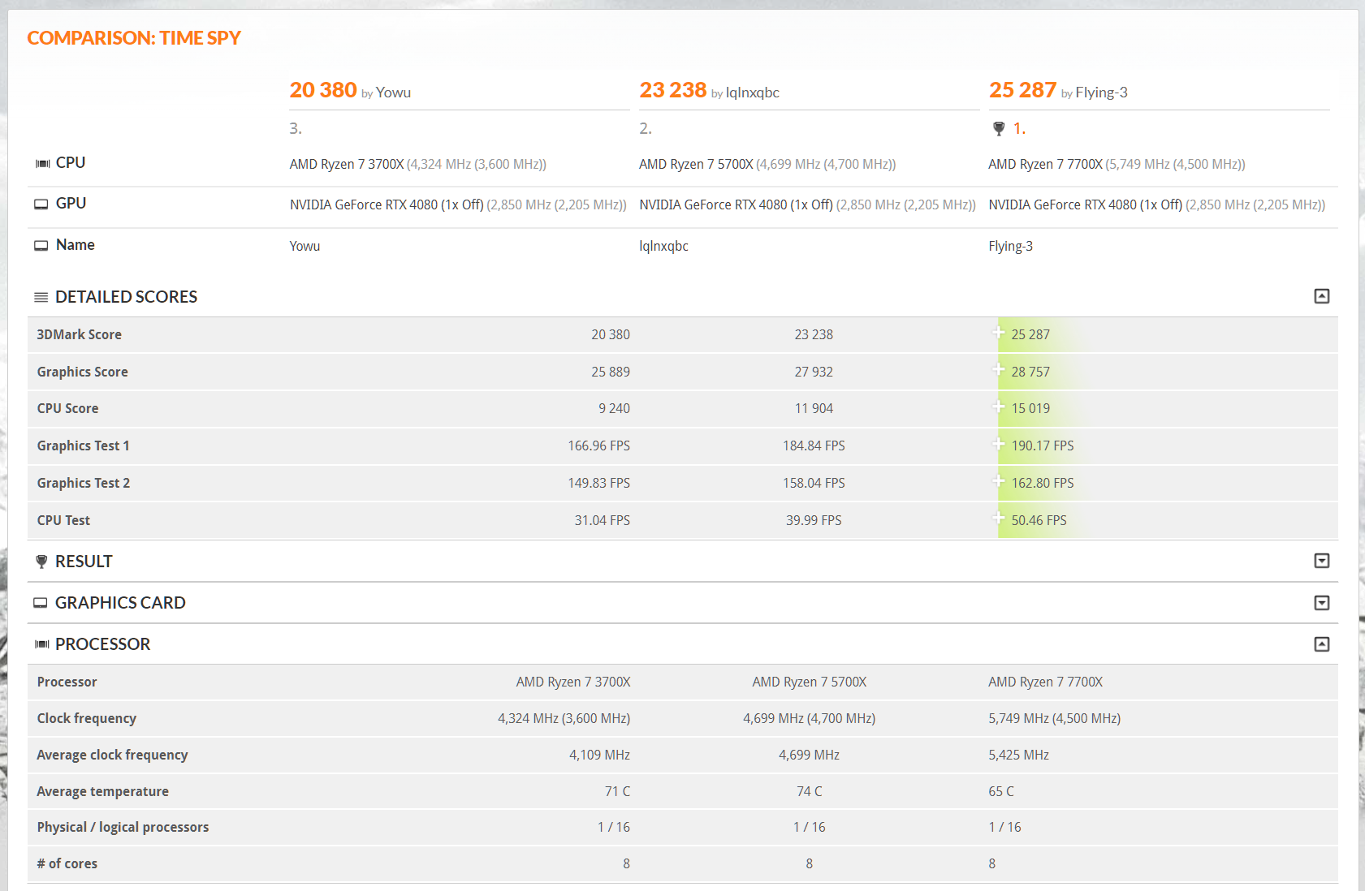Click the plus icon beside 190.17 FPS
Viewport: 1365px width, 891px height.
click(x=999, y=444)
